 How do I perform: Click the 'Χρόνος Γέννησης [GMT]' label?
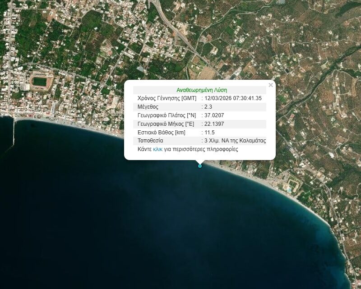pos(167,98)
